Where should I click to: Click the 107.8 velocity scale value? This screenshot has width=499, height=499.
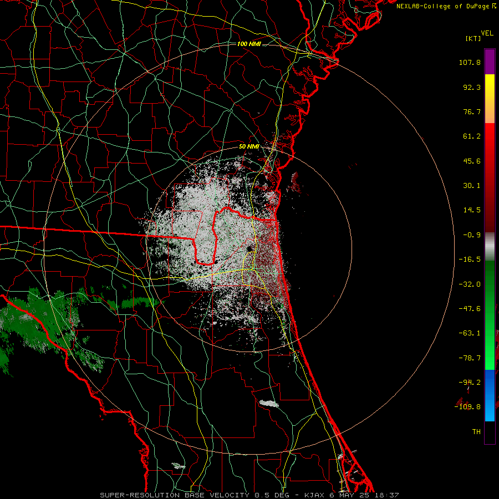coord(470,62)
